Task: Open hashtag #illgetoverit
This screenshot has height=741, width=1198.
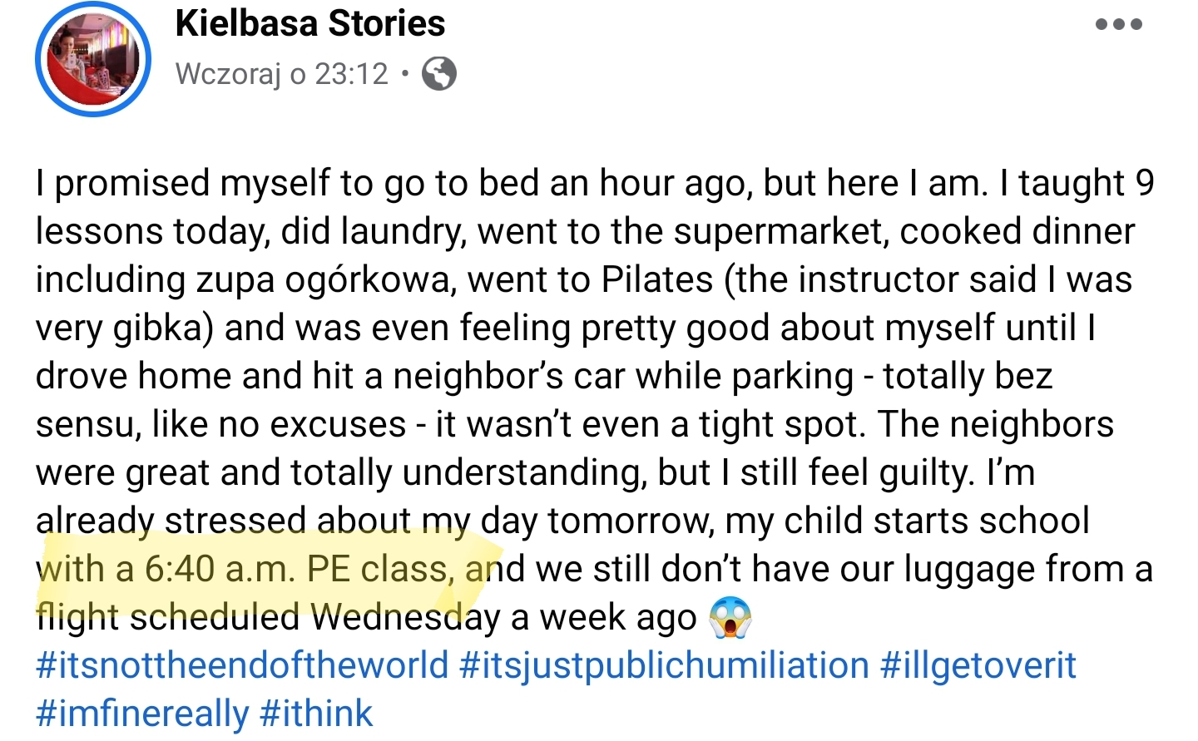Action: 978,665
